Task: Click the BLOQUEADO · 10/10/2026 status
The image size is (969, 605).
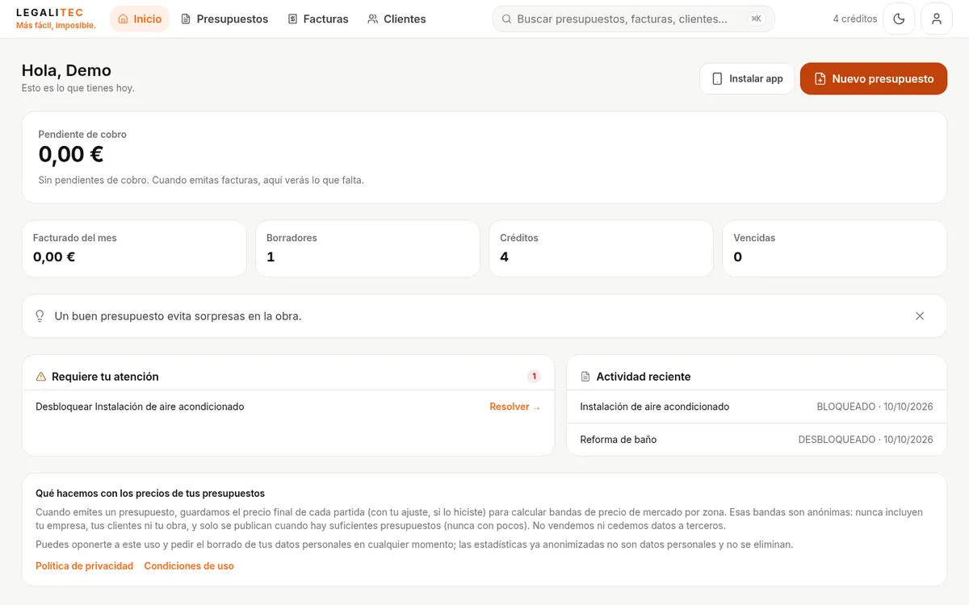Action: [x=875, y=407]
